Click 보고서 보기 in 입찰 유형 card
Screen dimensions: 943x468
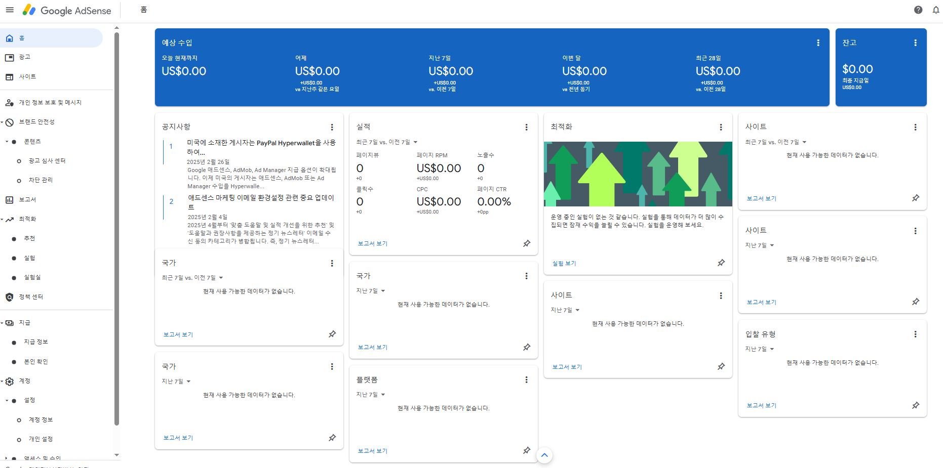coord(762,405)
